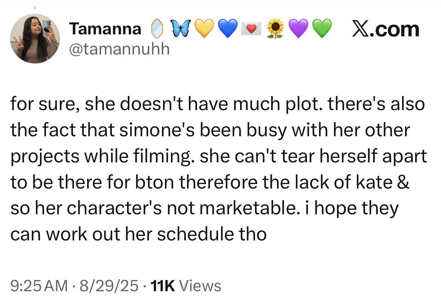This screenshot has height=305, width=441.
Task: Click the green heart emoji
Action: (x=322, y=29)
